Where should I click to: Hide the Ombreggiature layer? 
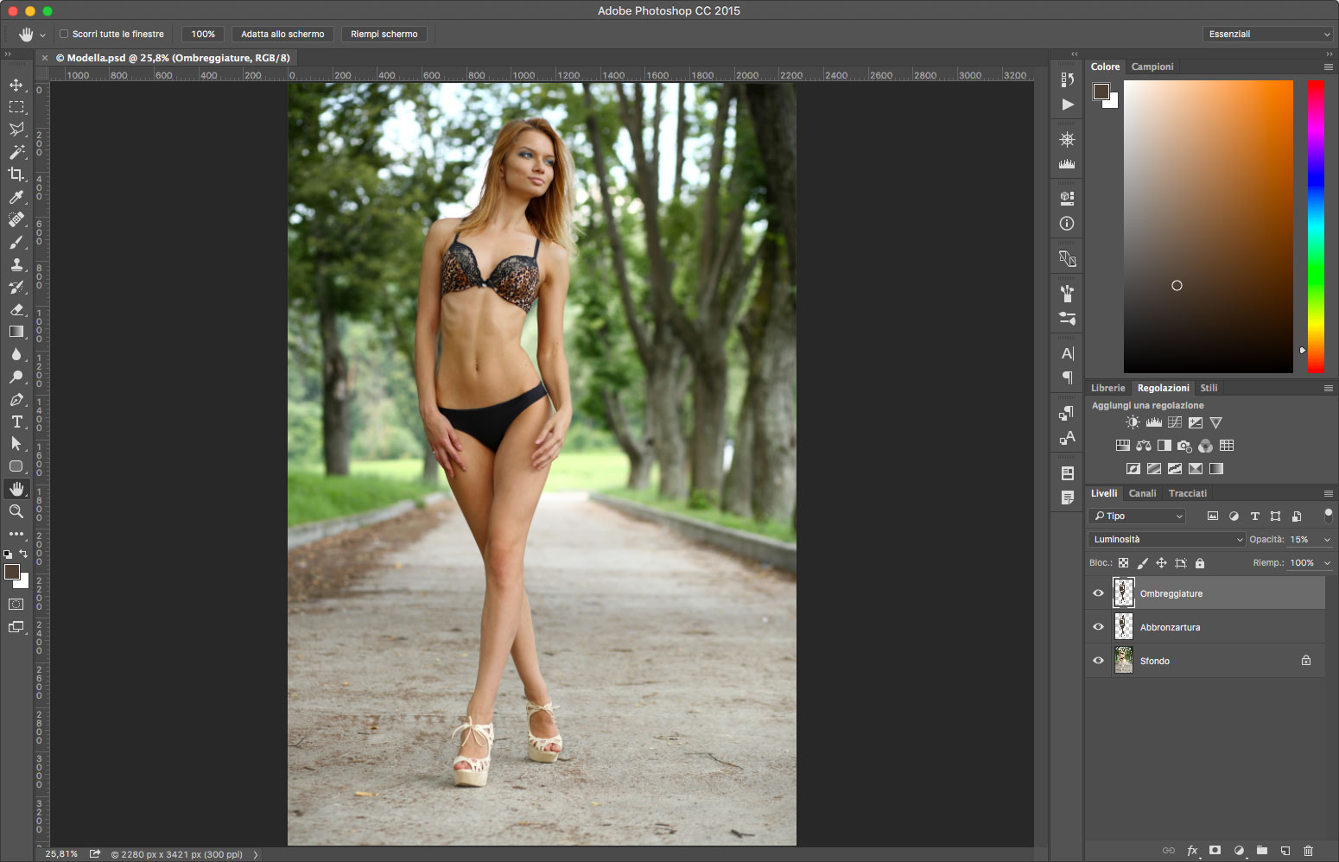point(1098,593)
